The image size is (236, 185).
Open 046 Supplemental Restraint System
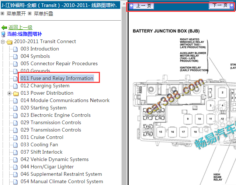[61, 174]
